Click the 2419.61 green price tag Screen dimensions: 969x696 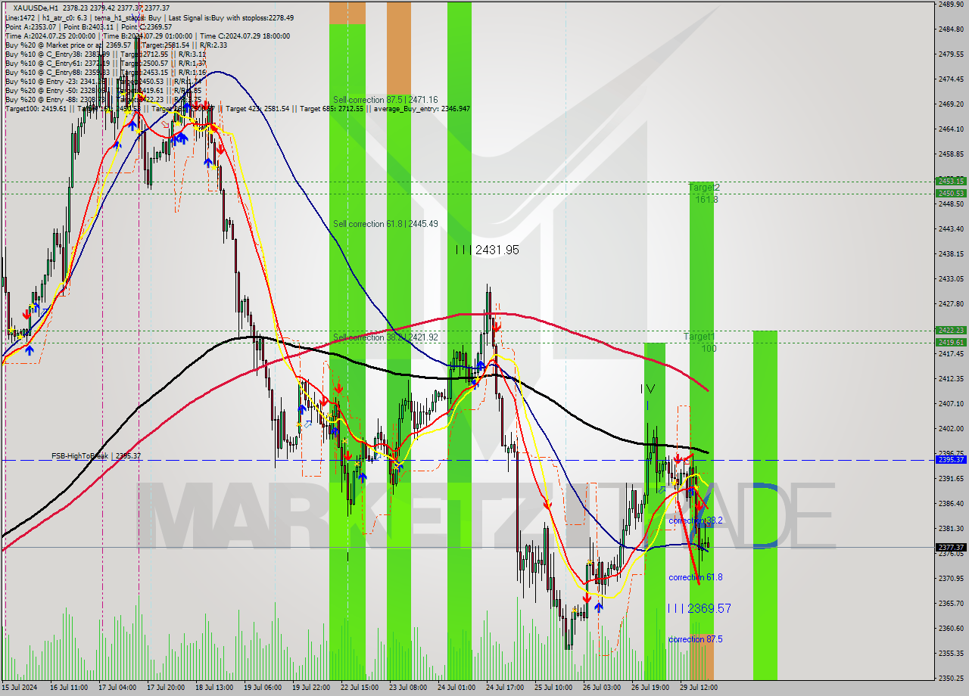[951, 342]
